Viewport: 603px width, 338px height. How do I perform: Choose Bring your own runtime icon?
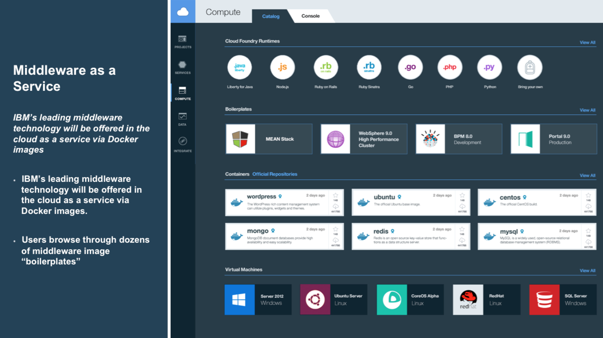530,67
